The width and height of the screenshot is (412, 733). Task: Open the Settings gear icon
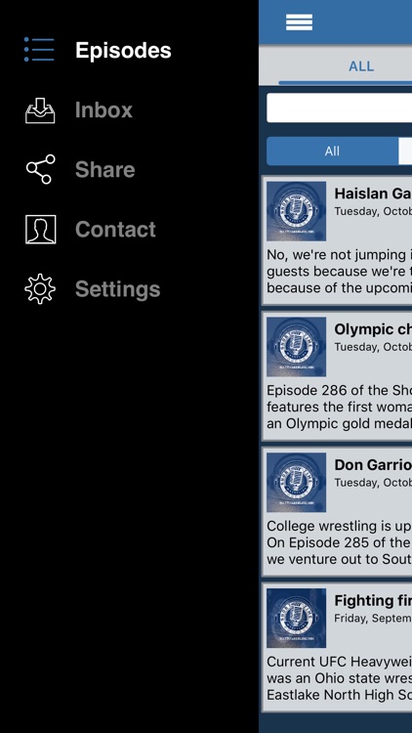click(40, 289)
